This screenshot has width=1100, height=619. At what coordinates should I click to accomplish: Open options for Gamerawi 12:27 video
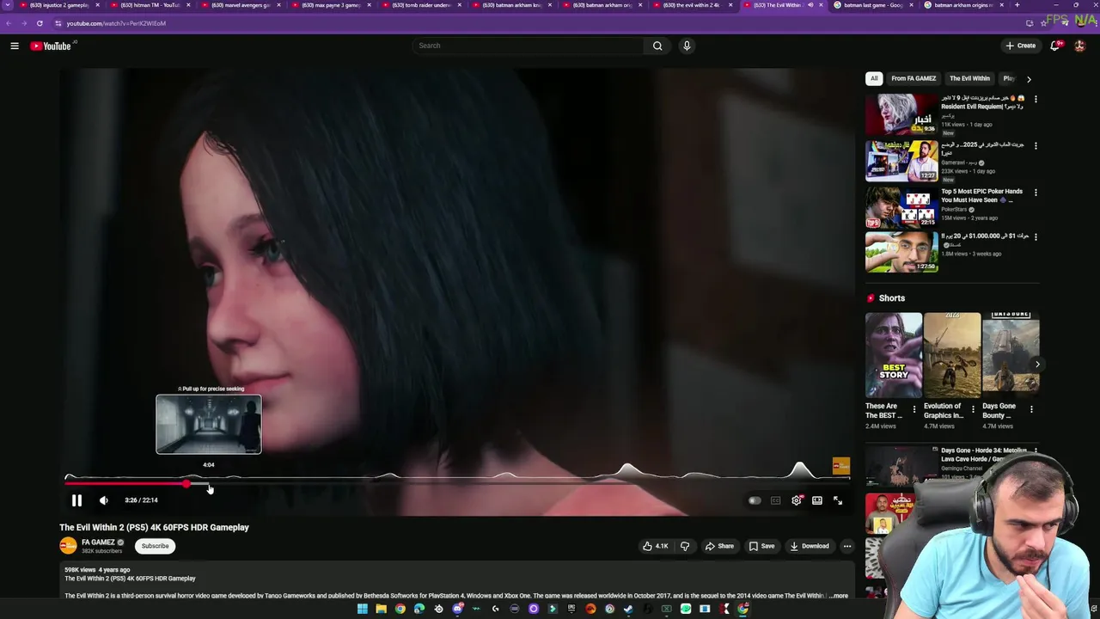click(1036, 145)
